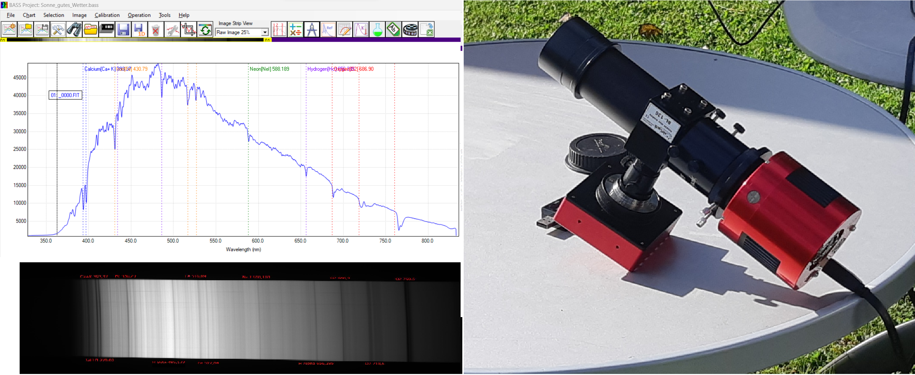Open the File menu
This screenshot has height=375, width=915.
click(x=11, y=15)
